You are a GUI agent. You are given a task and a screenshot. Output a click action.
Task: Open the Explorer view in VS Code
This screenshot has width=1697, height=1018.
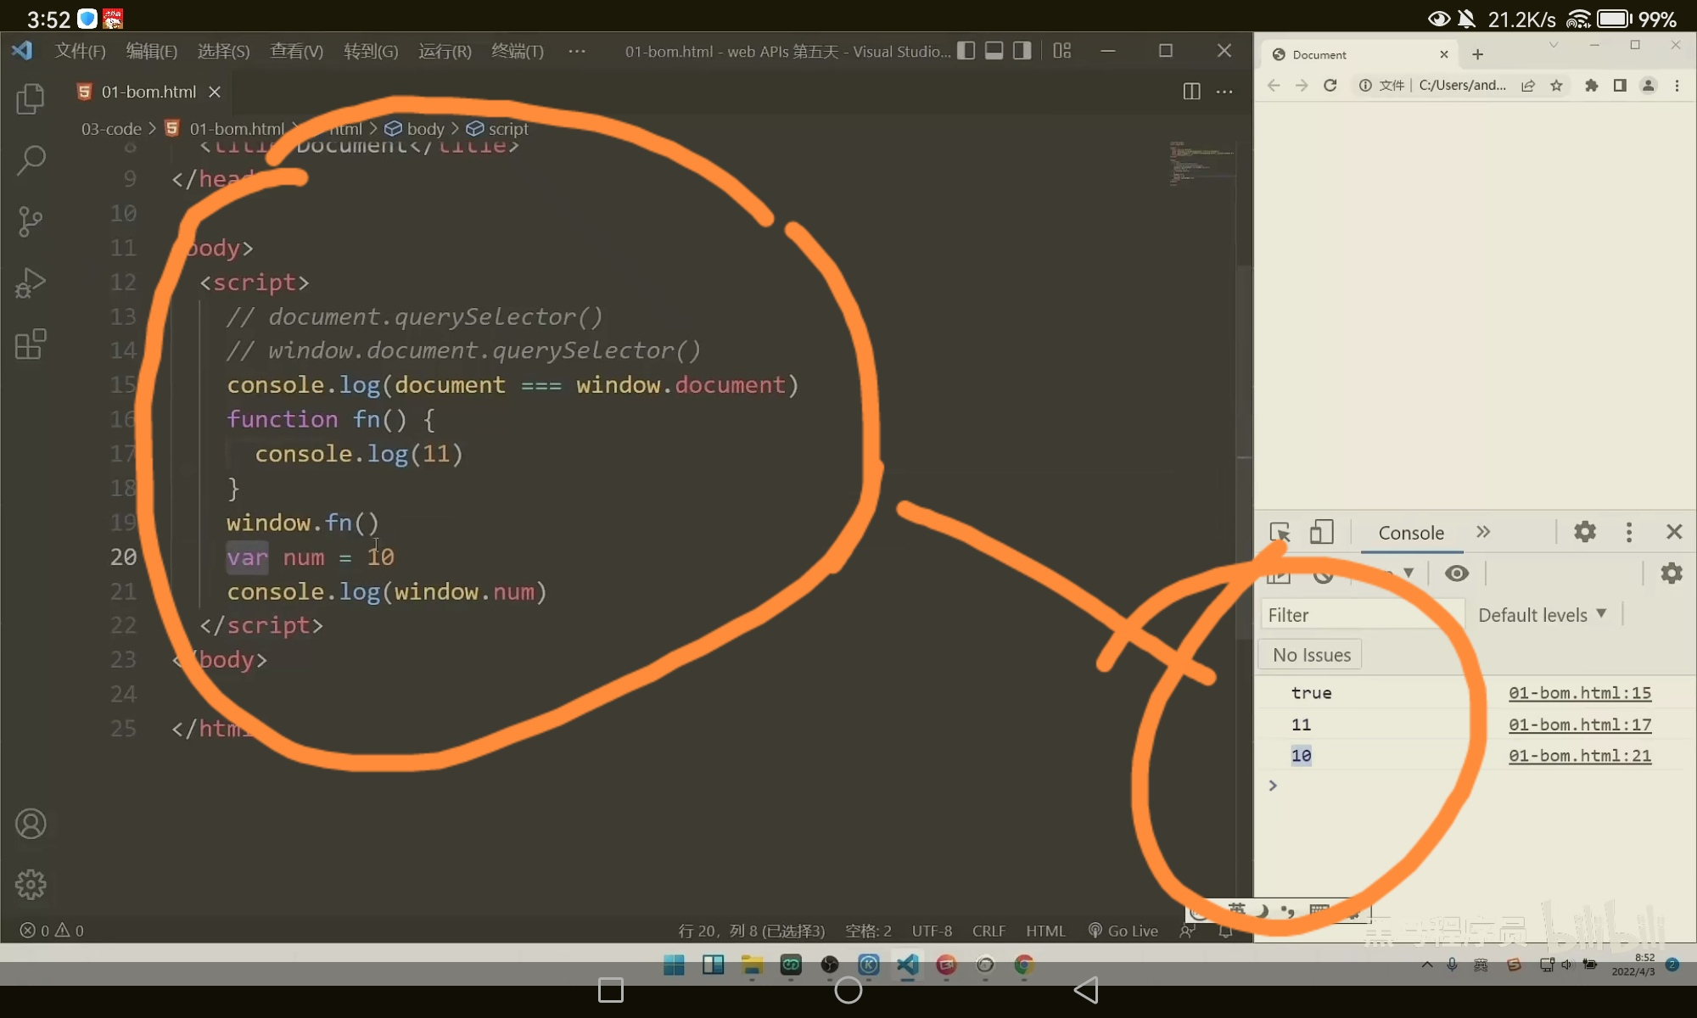click(x=31, y=99)
